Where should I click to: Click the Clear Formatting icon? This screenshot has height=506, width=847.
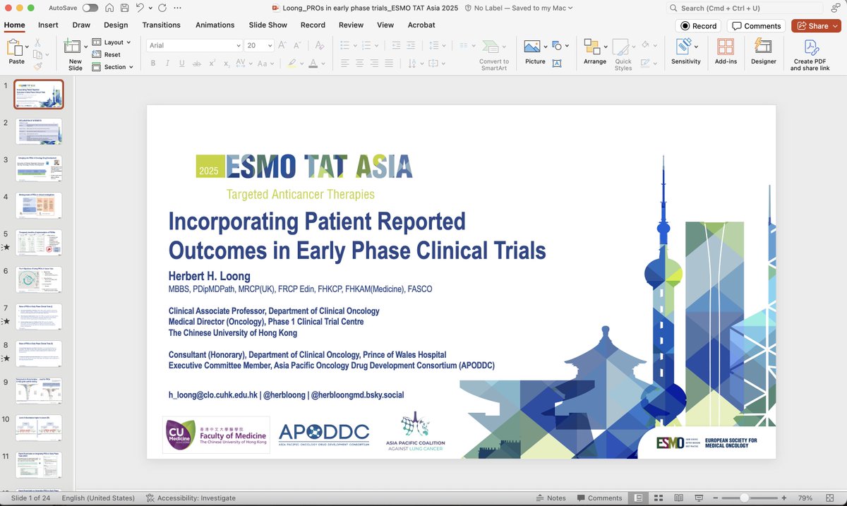(x=319, y=45)
